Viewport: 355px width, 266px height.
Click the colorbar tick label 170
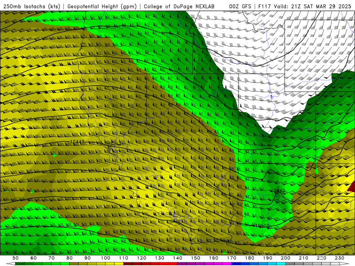click(x=232, y=258)
